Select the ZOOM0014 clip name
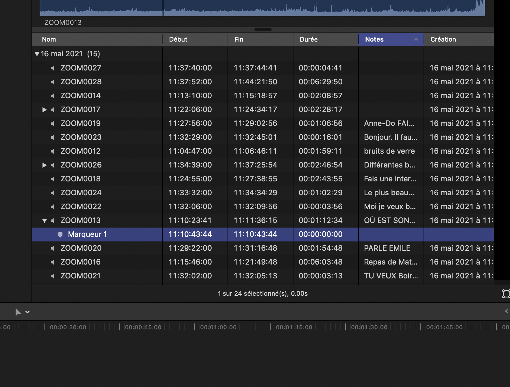Image resolution: width=510 pixels, height=387 pixels. (81, 96)
